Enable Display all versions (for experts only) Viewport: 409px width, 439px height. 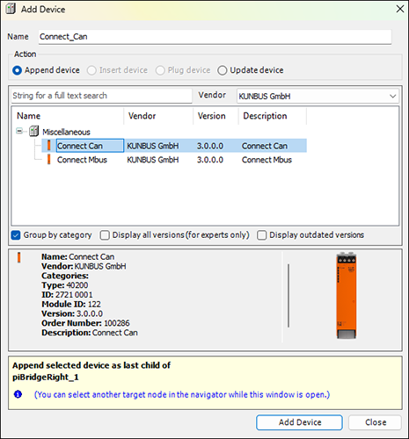(x=105, y=235)
